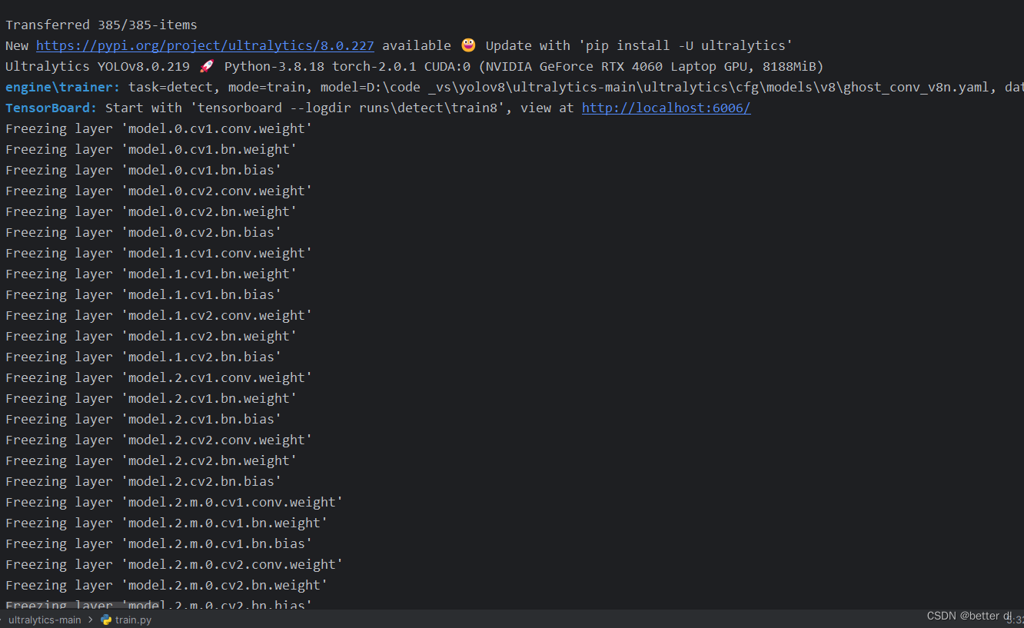Click the 'model.2.cv2.bn.weight' freezing line
This screenshot has height=628, width=1024.
pos(151,460)
